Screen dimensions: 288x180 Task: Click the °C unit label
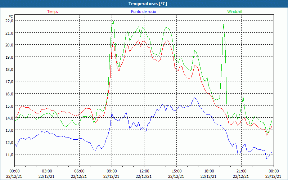pos(11,17)
